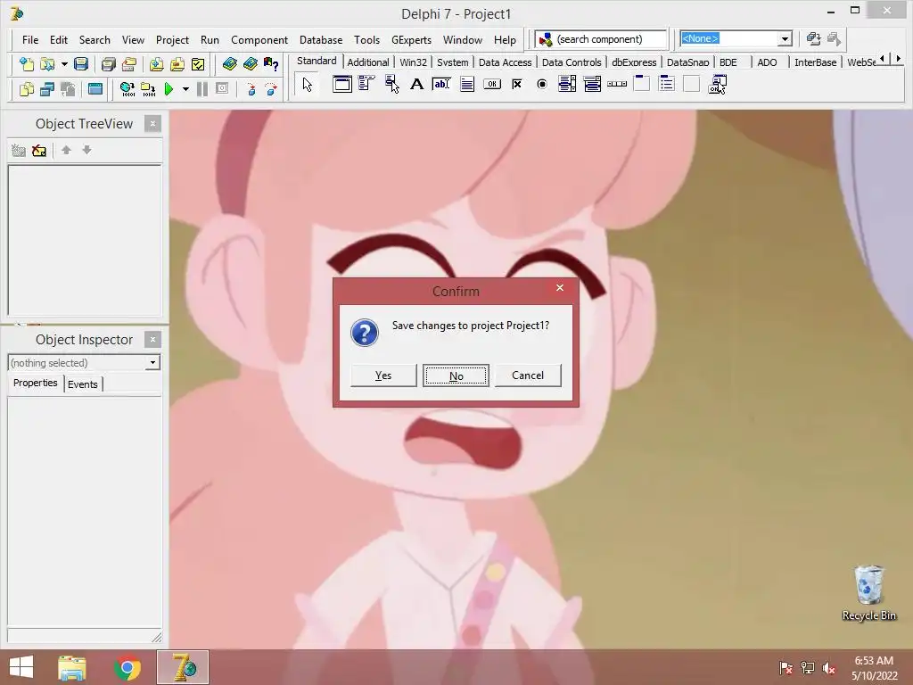Screen dimensions: 913x685
Task: Expand the <None> desktop combo box
Action: pos(785,39)
